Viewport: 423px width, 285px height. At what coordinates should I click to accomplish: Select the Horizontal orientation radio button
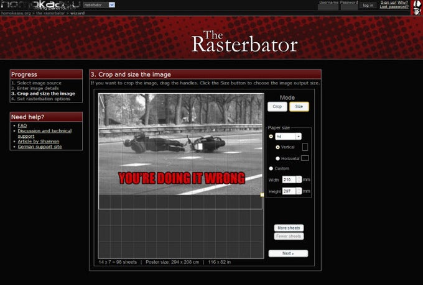pos(277,158)
